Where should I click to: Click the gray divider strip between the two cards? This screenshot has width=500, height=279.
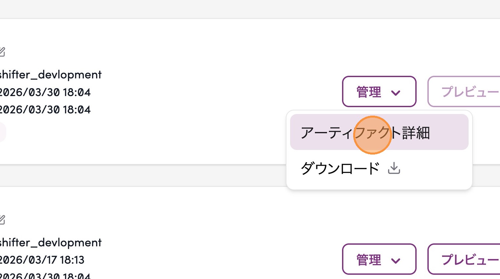(x=131, y=175)
